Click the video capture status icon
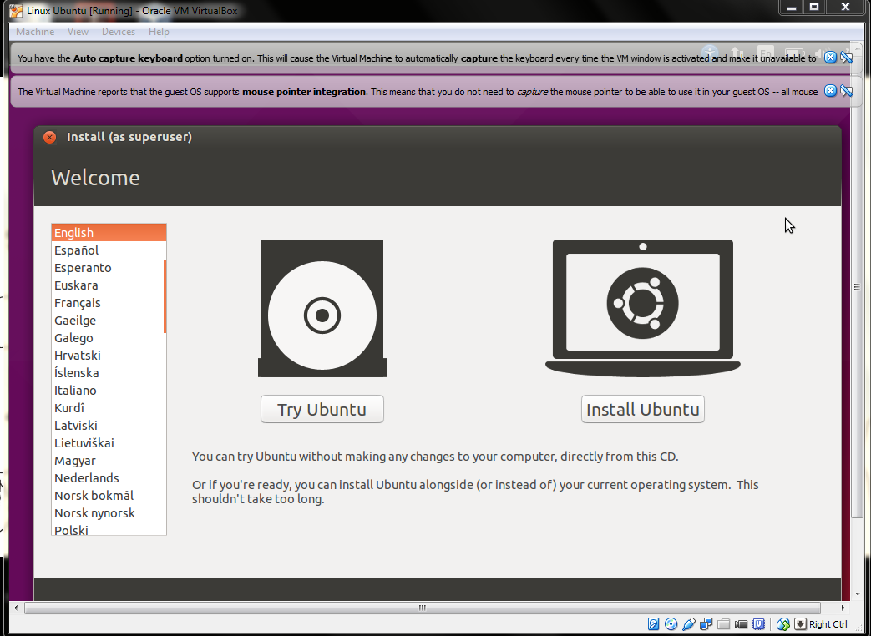Screen dimensions: 871x636 (x=741, y=623)
